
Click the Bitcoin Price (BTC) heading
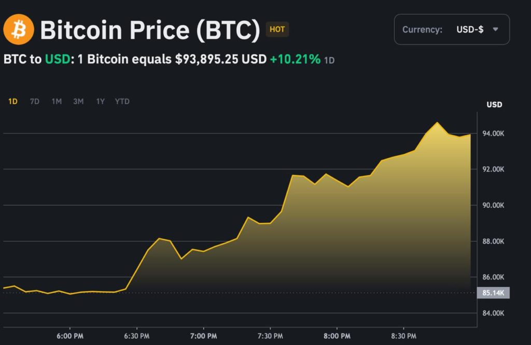tap(150, 30)
